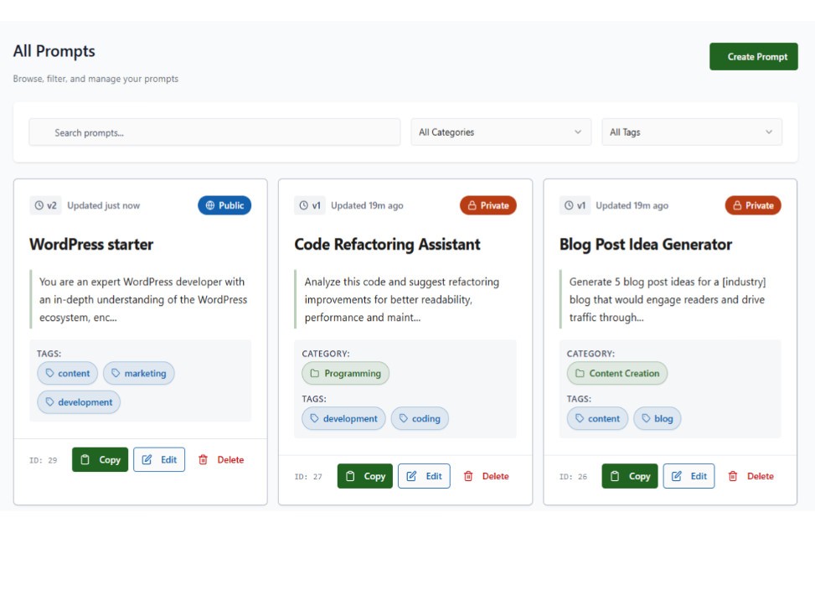This screenshot has height=595, width=815.
Task: Click the v2 version clock badge
Action: tap(46, 205)
